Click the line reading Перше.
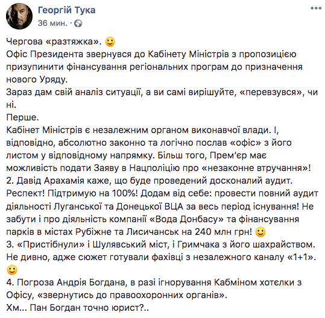The image size is (325, 318). pyautogui.click(x=22, y=117)
